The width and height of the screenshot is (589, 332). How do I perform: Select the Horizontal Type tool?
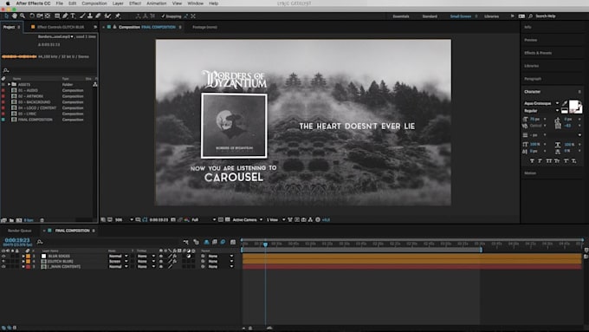coord(73,16)
